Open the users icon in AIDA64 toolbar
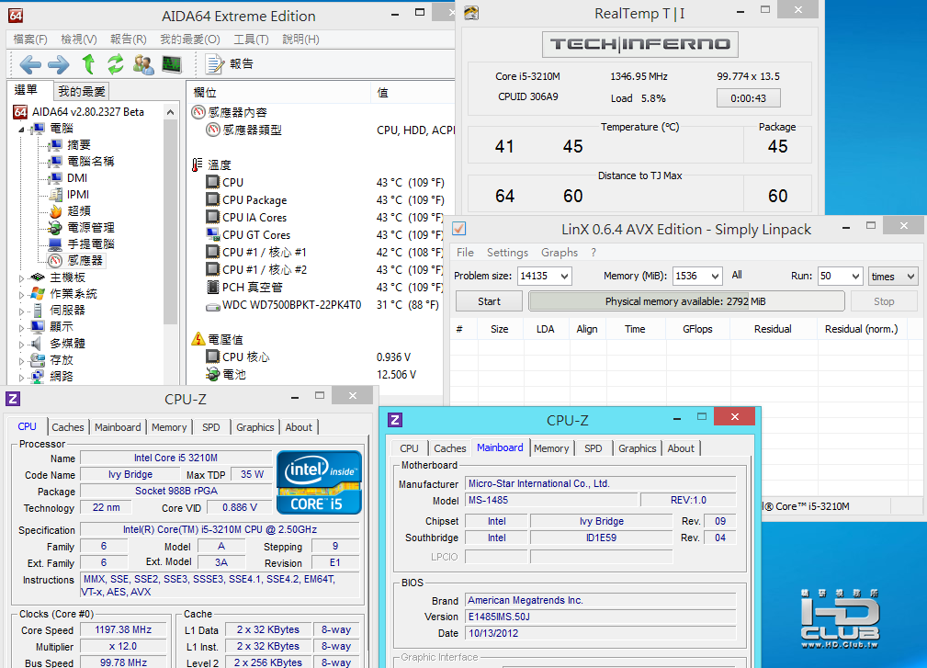 coord(143,64)
